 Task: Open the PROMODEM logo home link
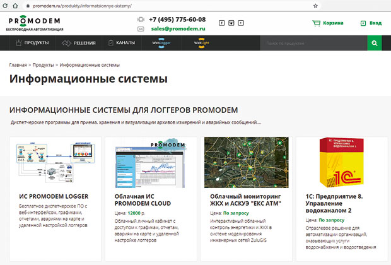coord(35,23)
